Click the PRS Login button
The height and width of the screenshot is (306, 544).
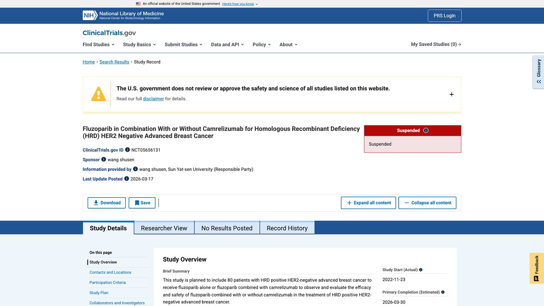[x=445, y=16]
